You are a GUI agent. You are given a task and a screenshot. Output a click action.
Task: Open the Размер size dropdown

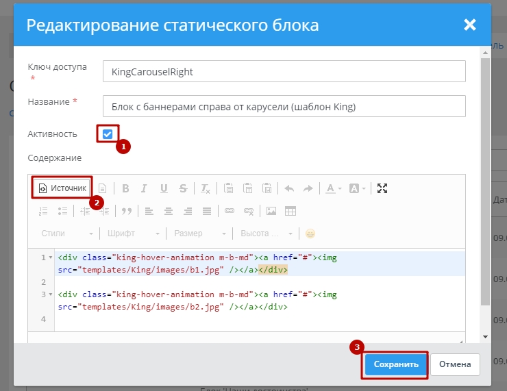[x=199, y=234]
